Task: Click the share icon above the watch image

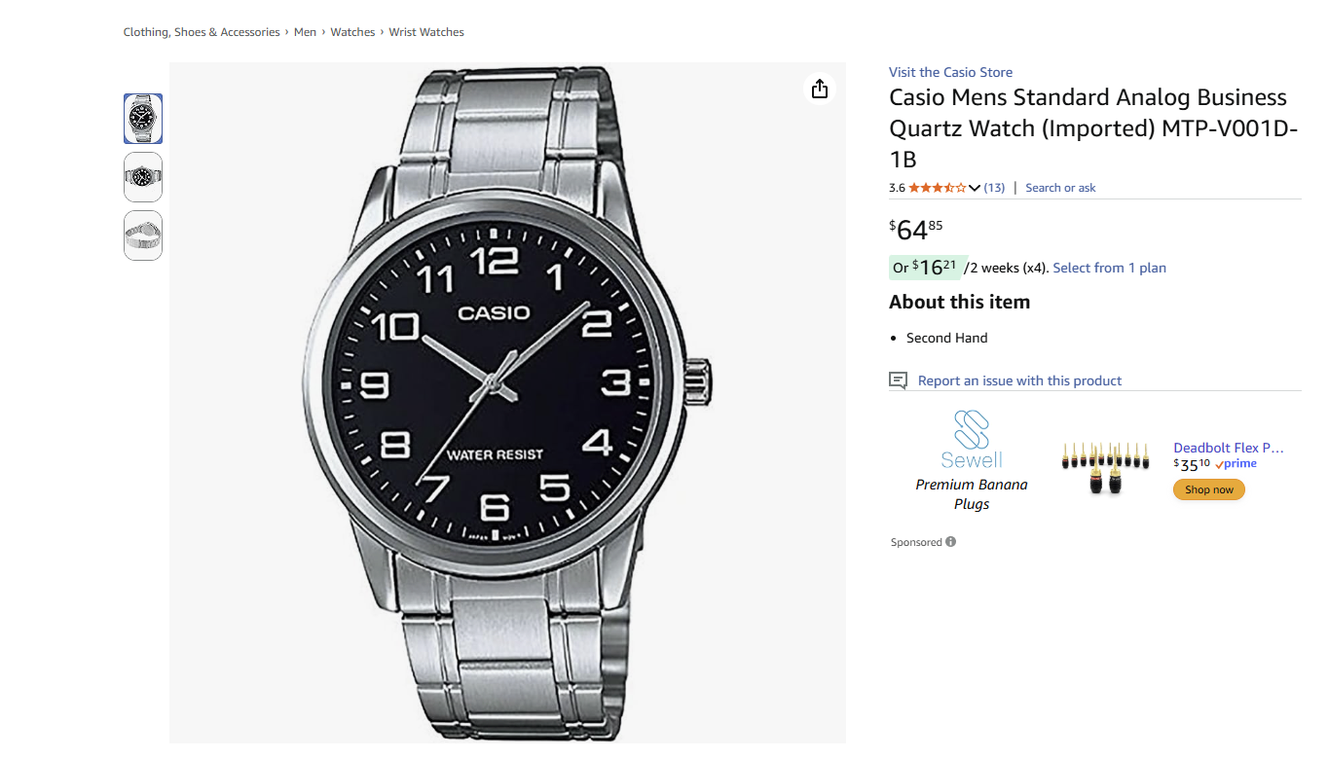Action: (819, 88)
